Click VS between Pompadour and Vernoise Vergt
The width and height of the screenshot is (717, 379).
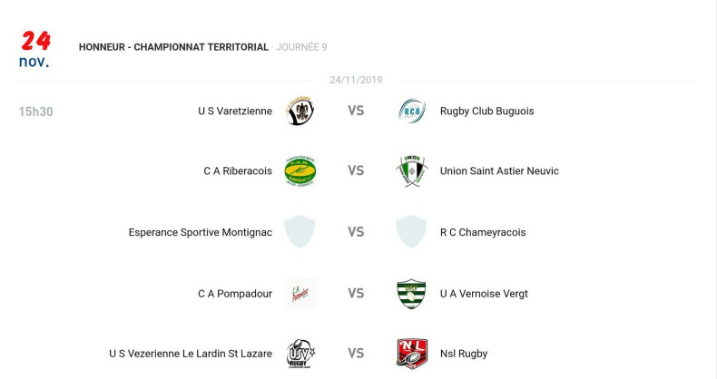pyautogui.click(x=356, y=293)
